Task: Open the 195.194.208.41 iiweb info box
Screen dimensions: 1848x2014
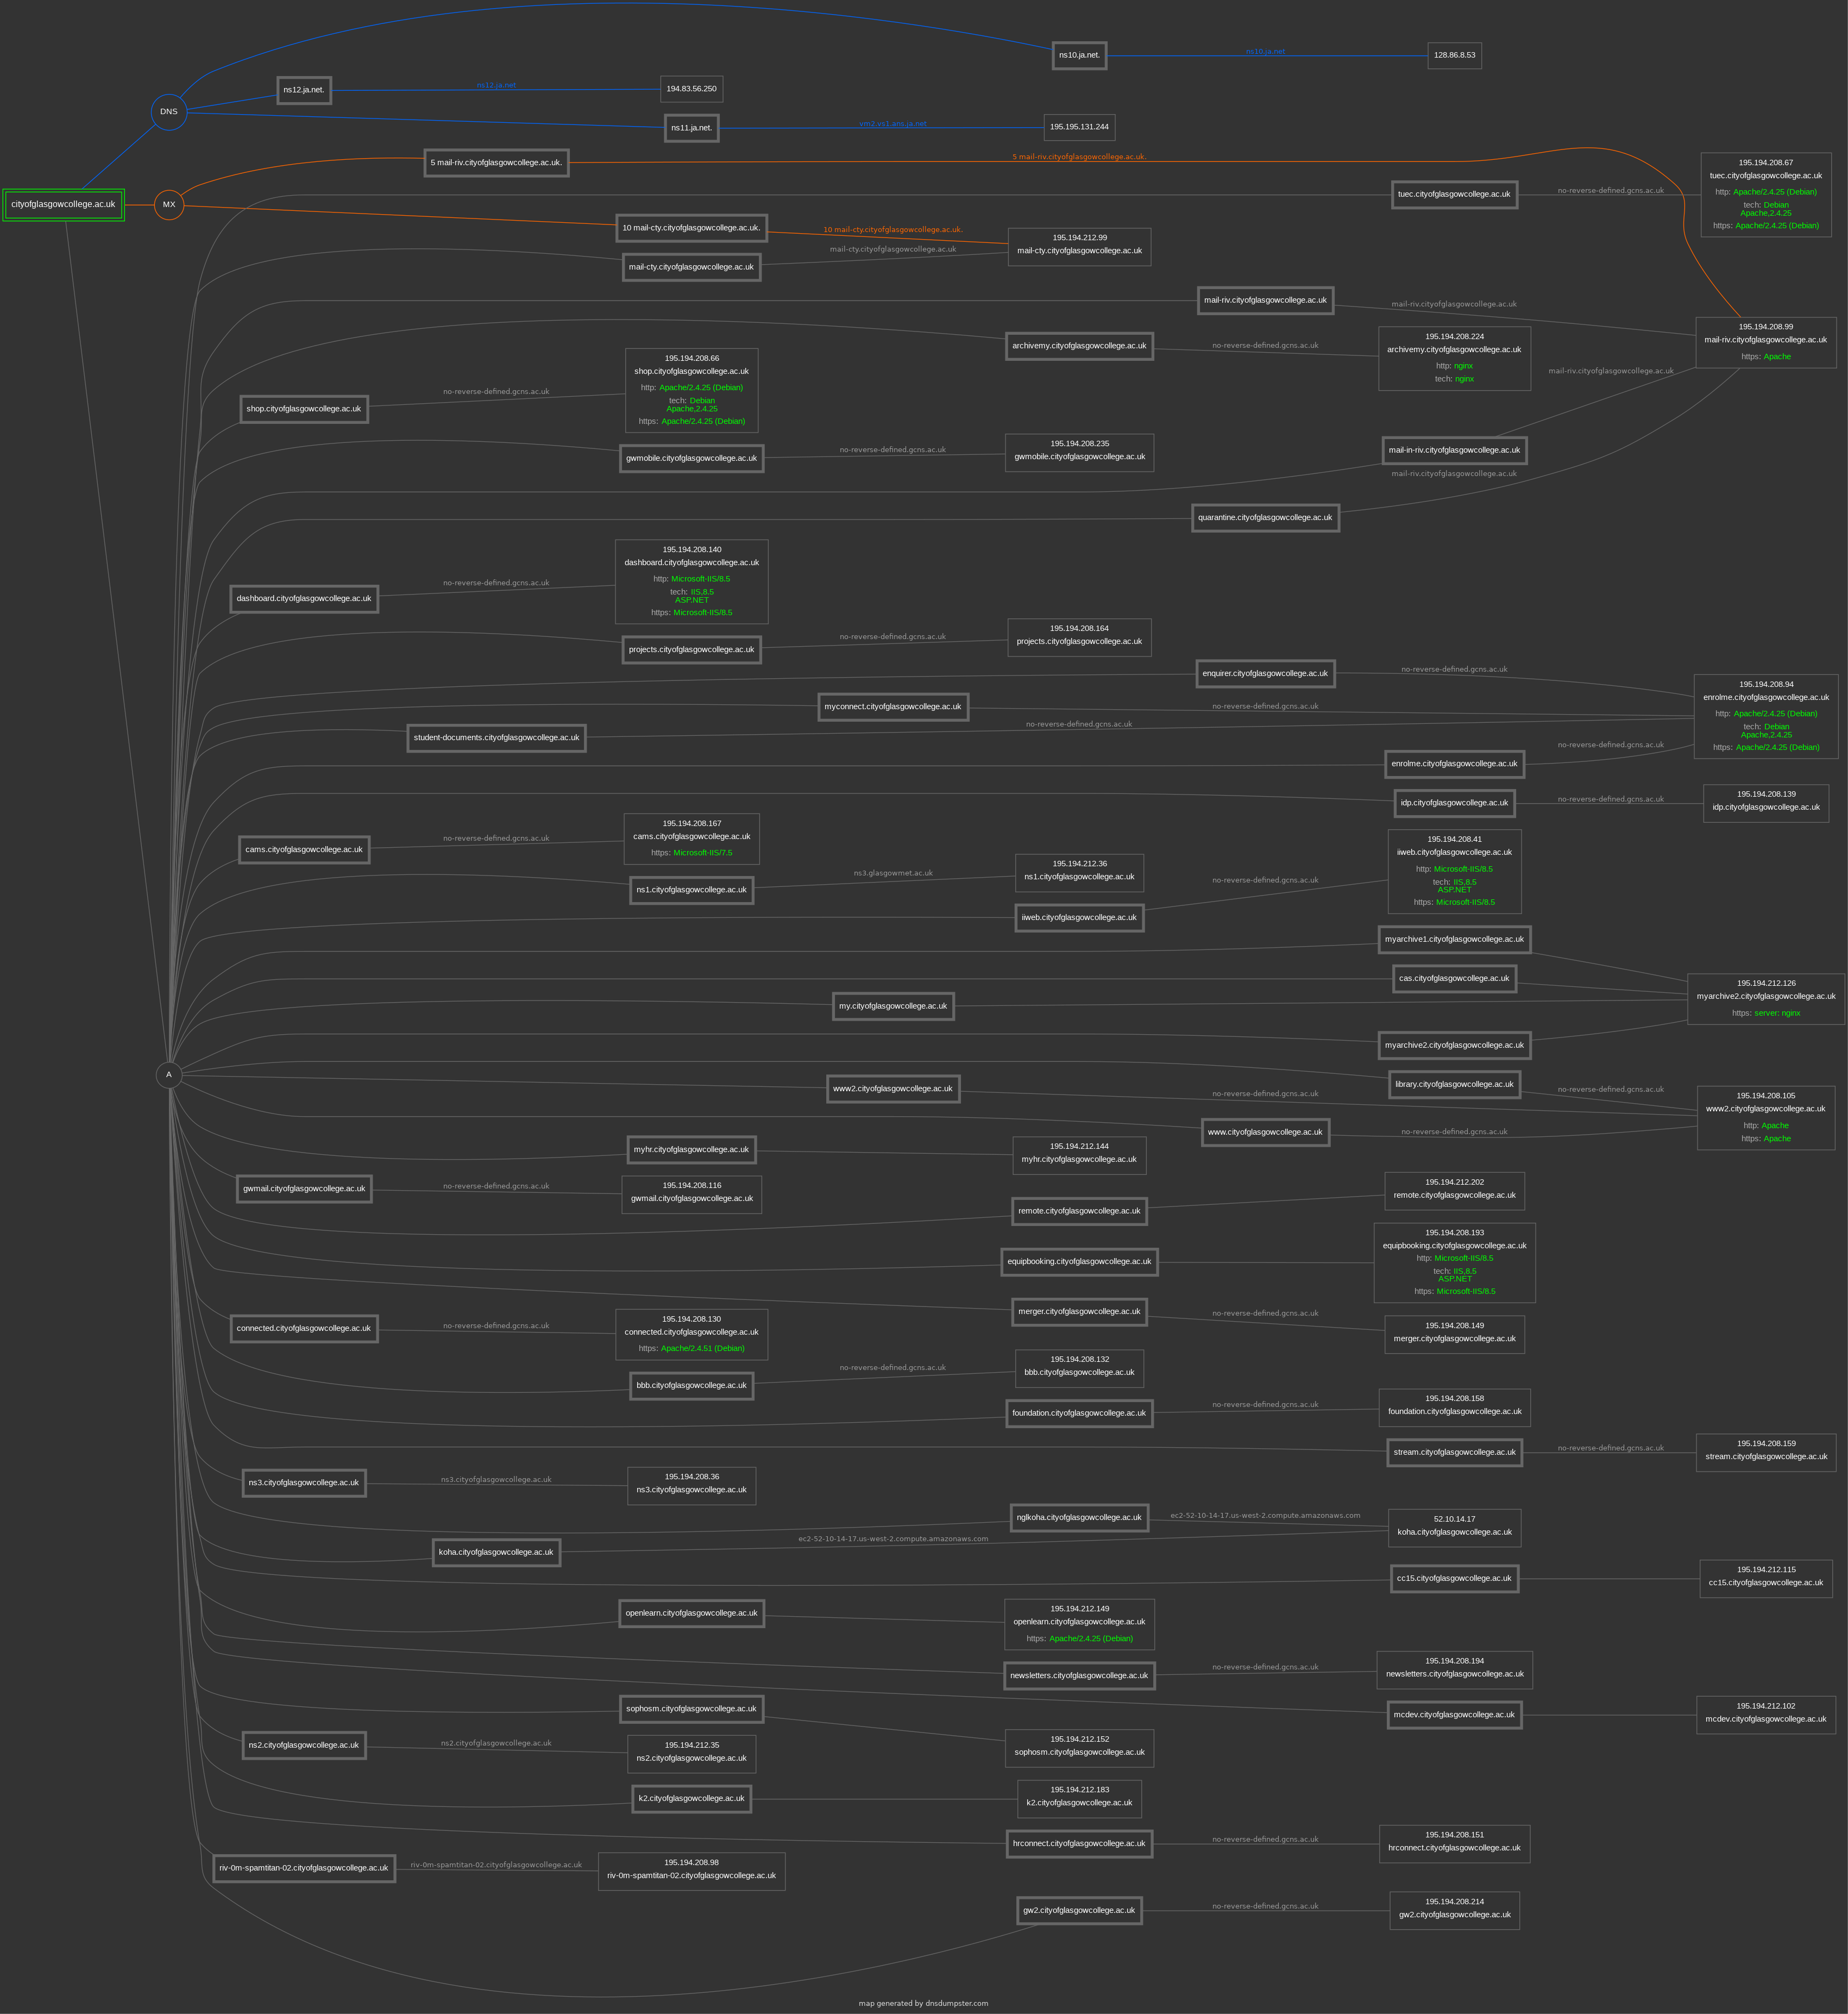Action: pyautogui.click(x=1454, y=872)
